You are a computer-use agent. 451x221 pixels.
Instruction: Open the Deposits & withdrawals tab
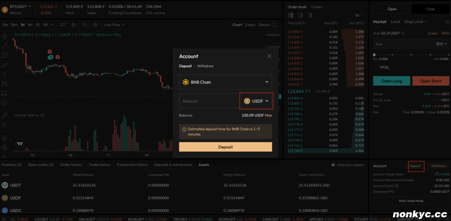coord(173,165)
